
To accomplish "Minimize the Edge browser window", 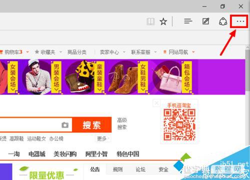I will tap(204, 6).
